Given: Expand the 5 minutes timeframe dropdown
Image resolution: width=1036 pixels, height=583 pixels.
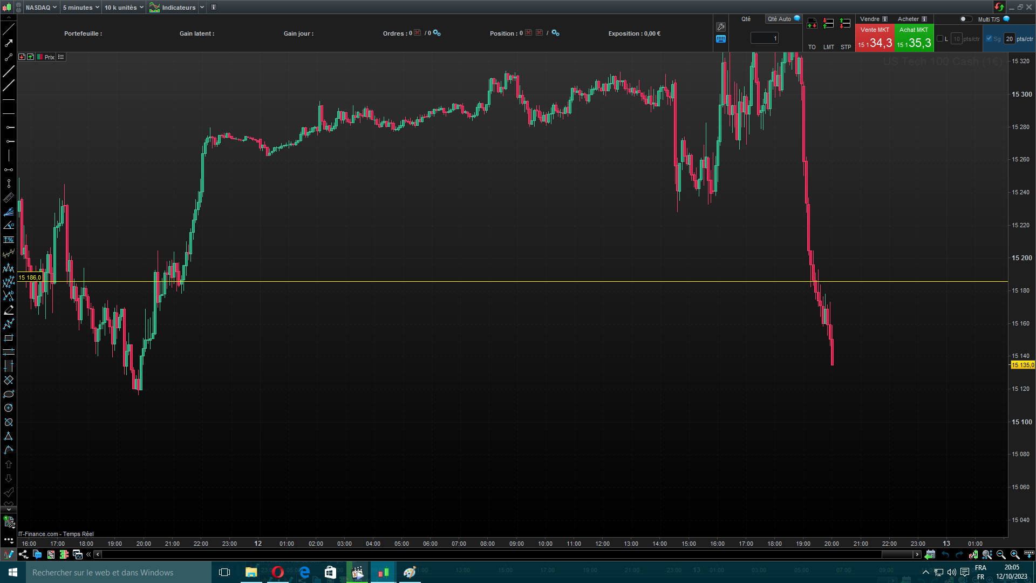Looking at the screenshot, I should point(81,8).
